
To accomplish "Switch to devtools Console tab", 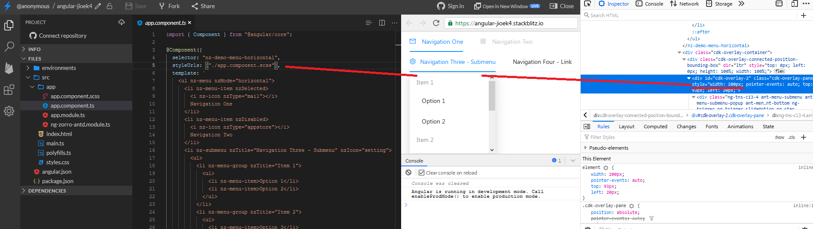I will coord(649,4).
